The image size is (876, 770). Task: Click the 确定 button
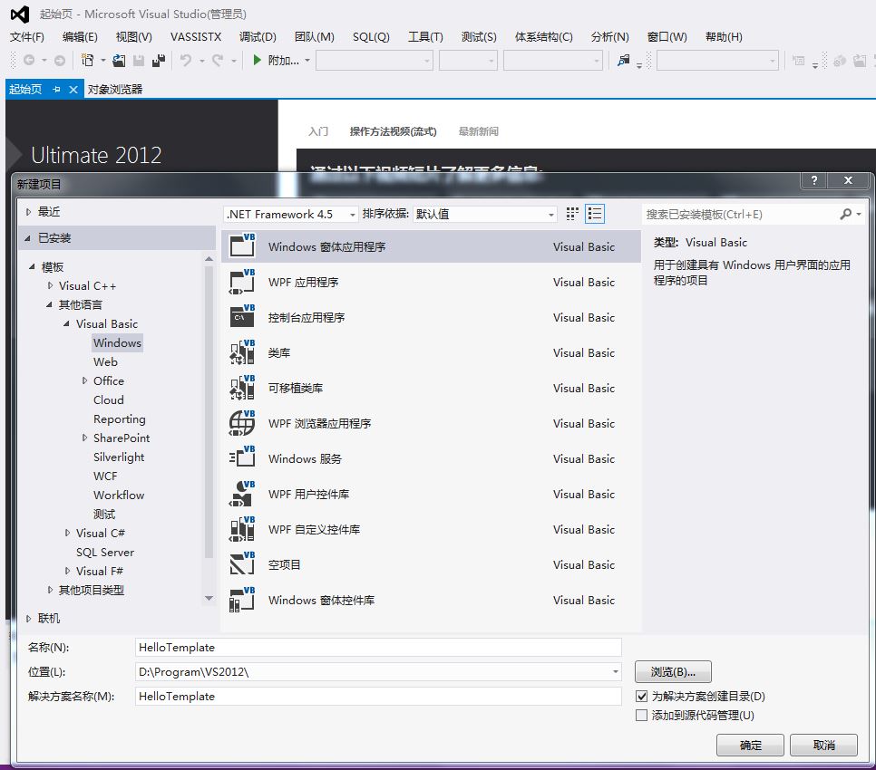click(x=750, y=745)
